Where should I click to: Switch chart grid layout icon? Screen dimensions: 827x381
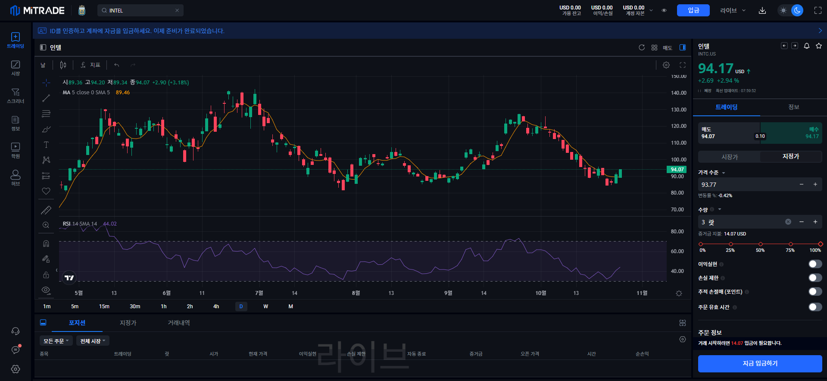tap(654, 47)
